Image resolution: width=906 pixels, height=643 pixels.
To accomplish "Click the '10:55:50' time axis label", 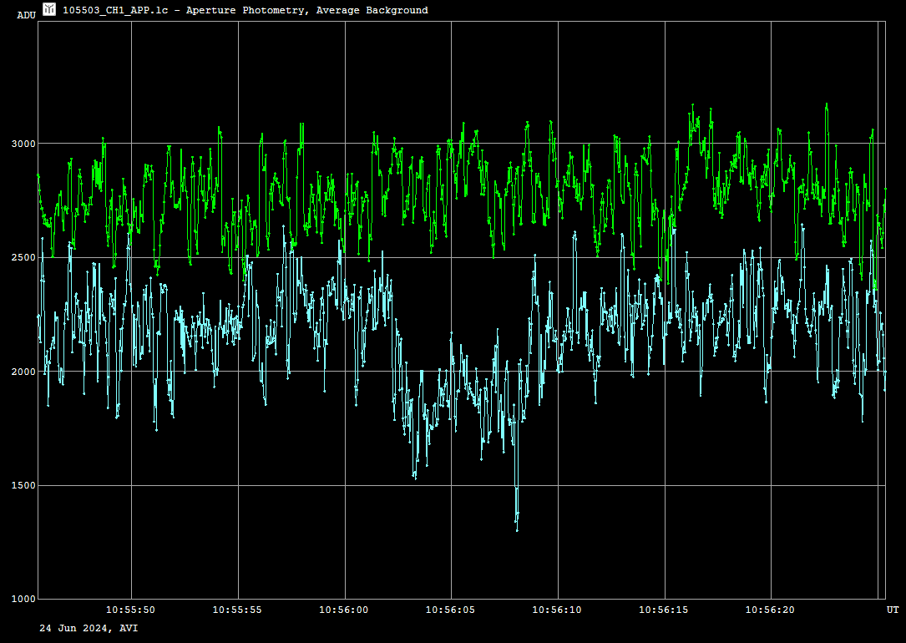I will click(x=130, y=610).
